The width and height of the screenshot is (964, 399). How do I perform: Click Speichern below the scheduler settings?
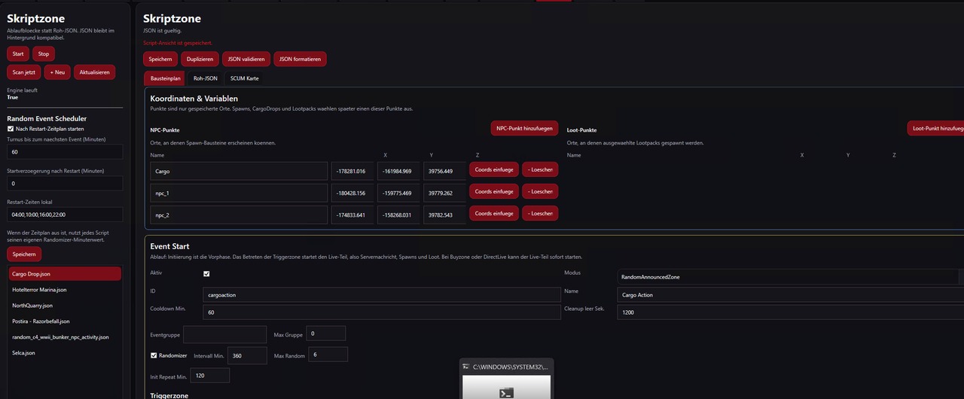tap(24, 254)
